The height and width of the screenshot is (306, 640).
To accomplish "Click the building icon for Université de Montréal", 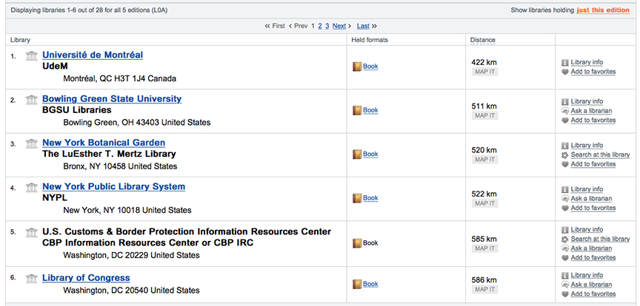I will point(31,55).
